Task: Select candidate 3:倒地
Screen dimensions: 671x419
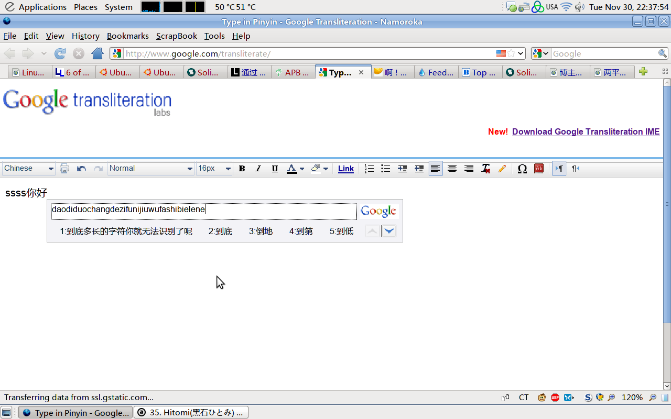Action: tap(261, 231)
